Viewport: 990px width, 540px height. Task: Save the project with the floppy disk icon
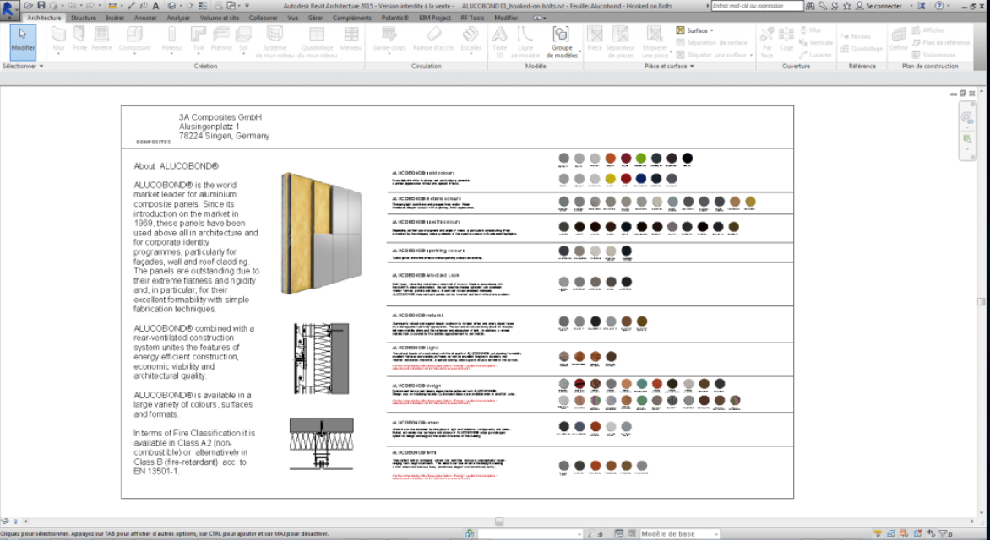coord(41,6)
